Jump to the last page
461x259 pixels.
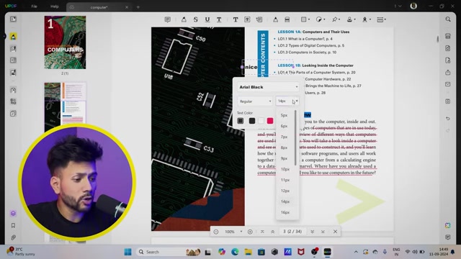323,232
